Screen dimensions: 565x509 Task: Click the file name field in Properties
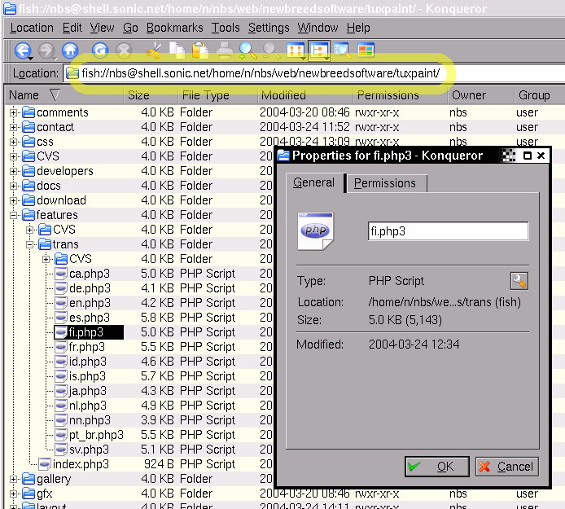(449, 231)
